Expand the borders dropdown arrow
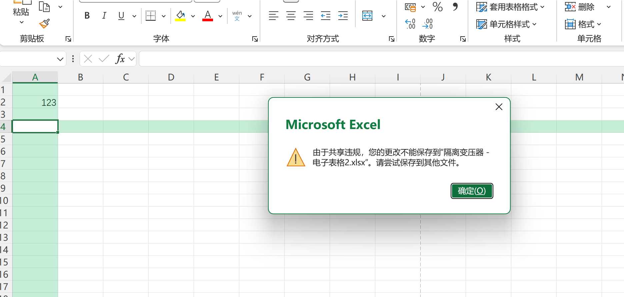This screenshot has width=624, height=297. pos(164,16)
